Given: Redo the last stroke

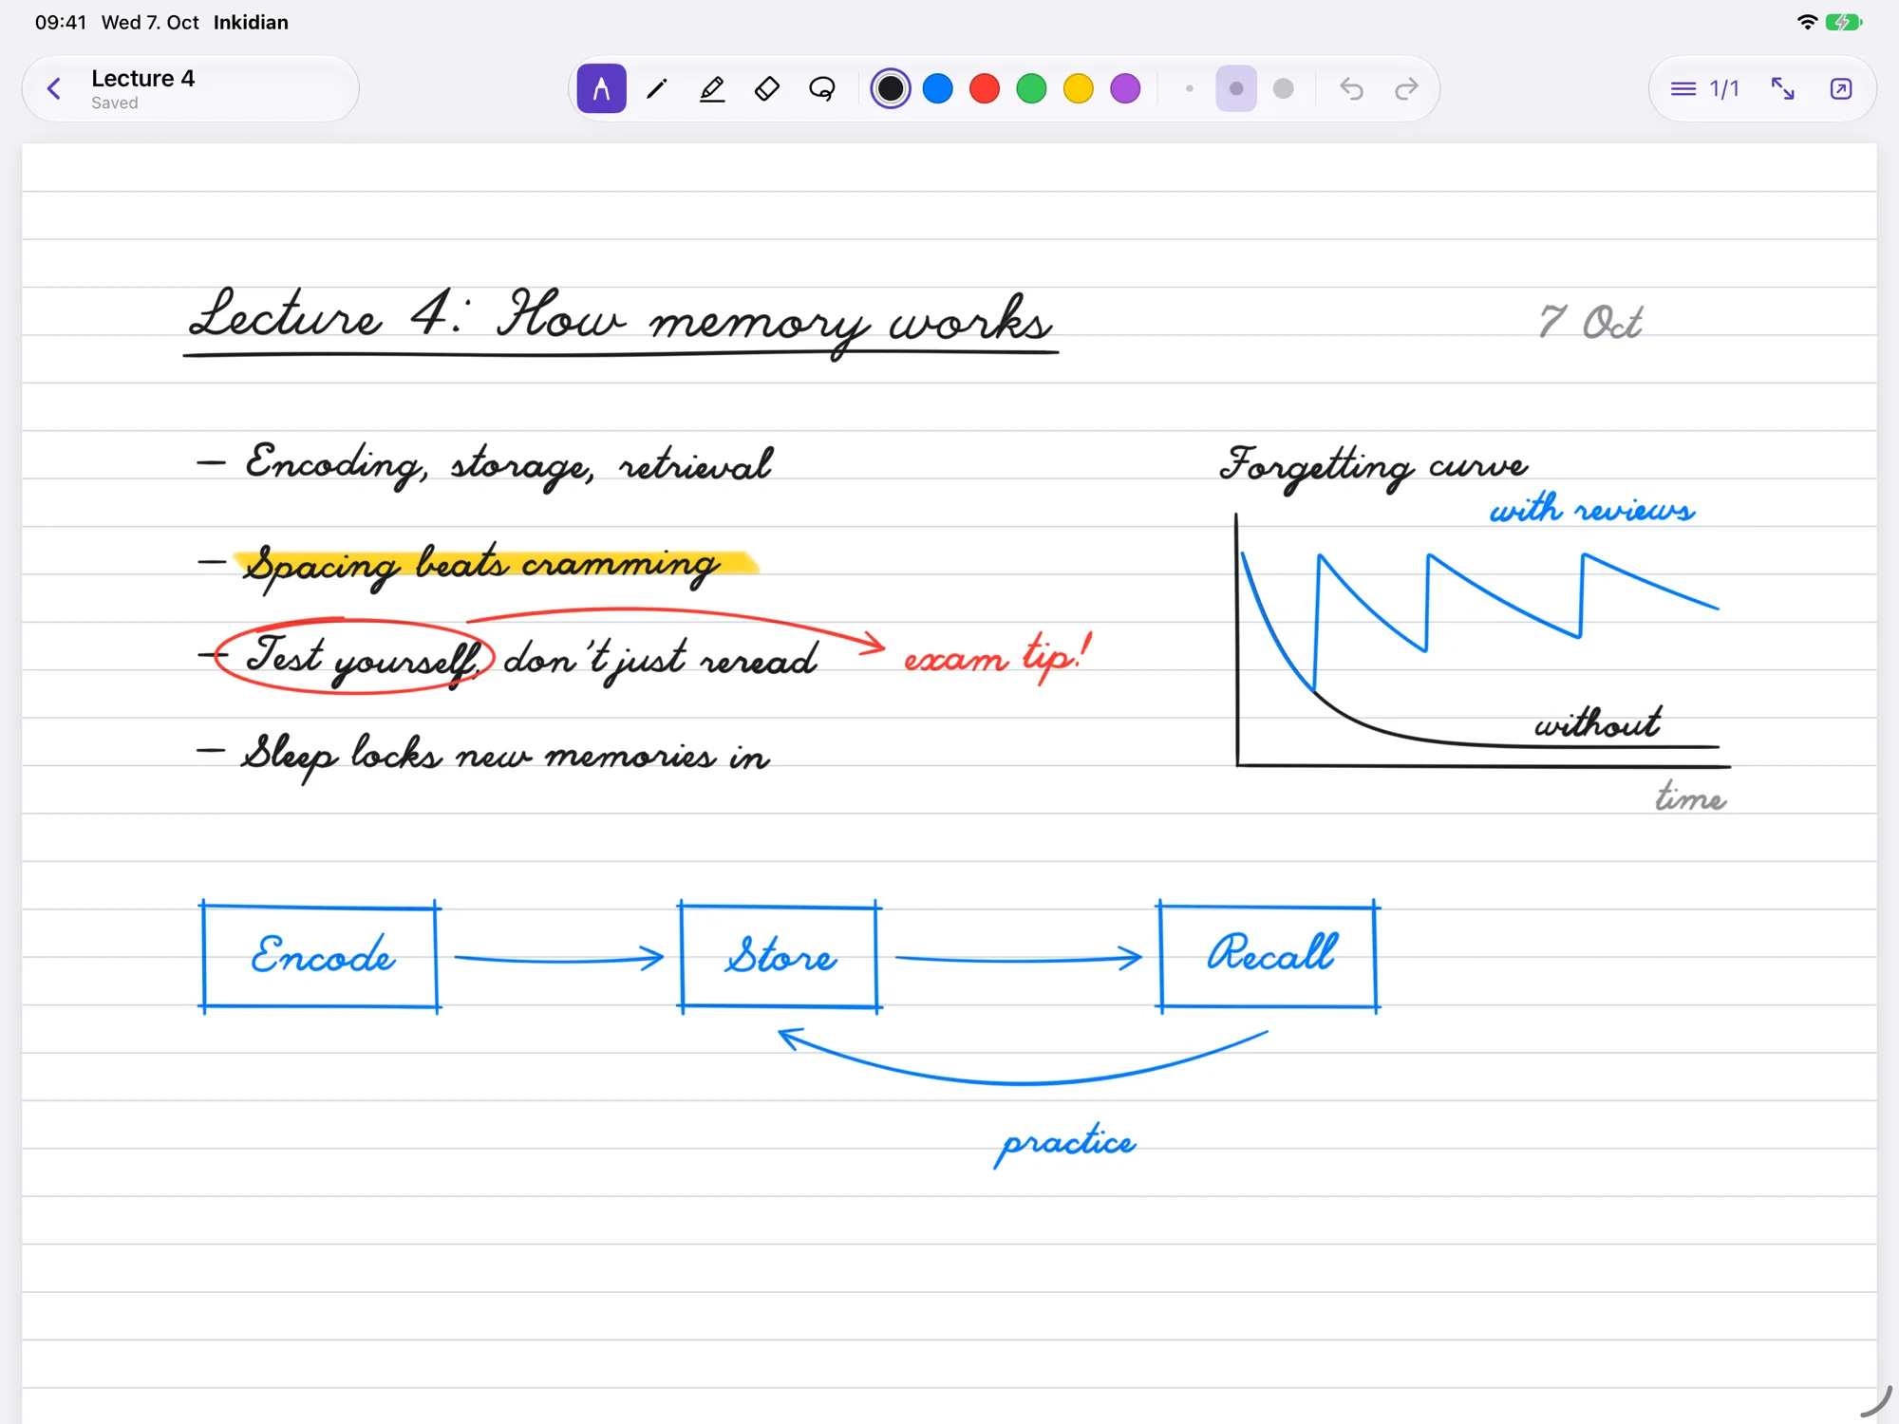Looking at the screenshot, I should coord(1406,88).
